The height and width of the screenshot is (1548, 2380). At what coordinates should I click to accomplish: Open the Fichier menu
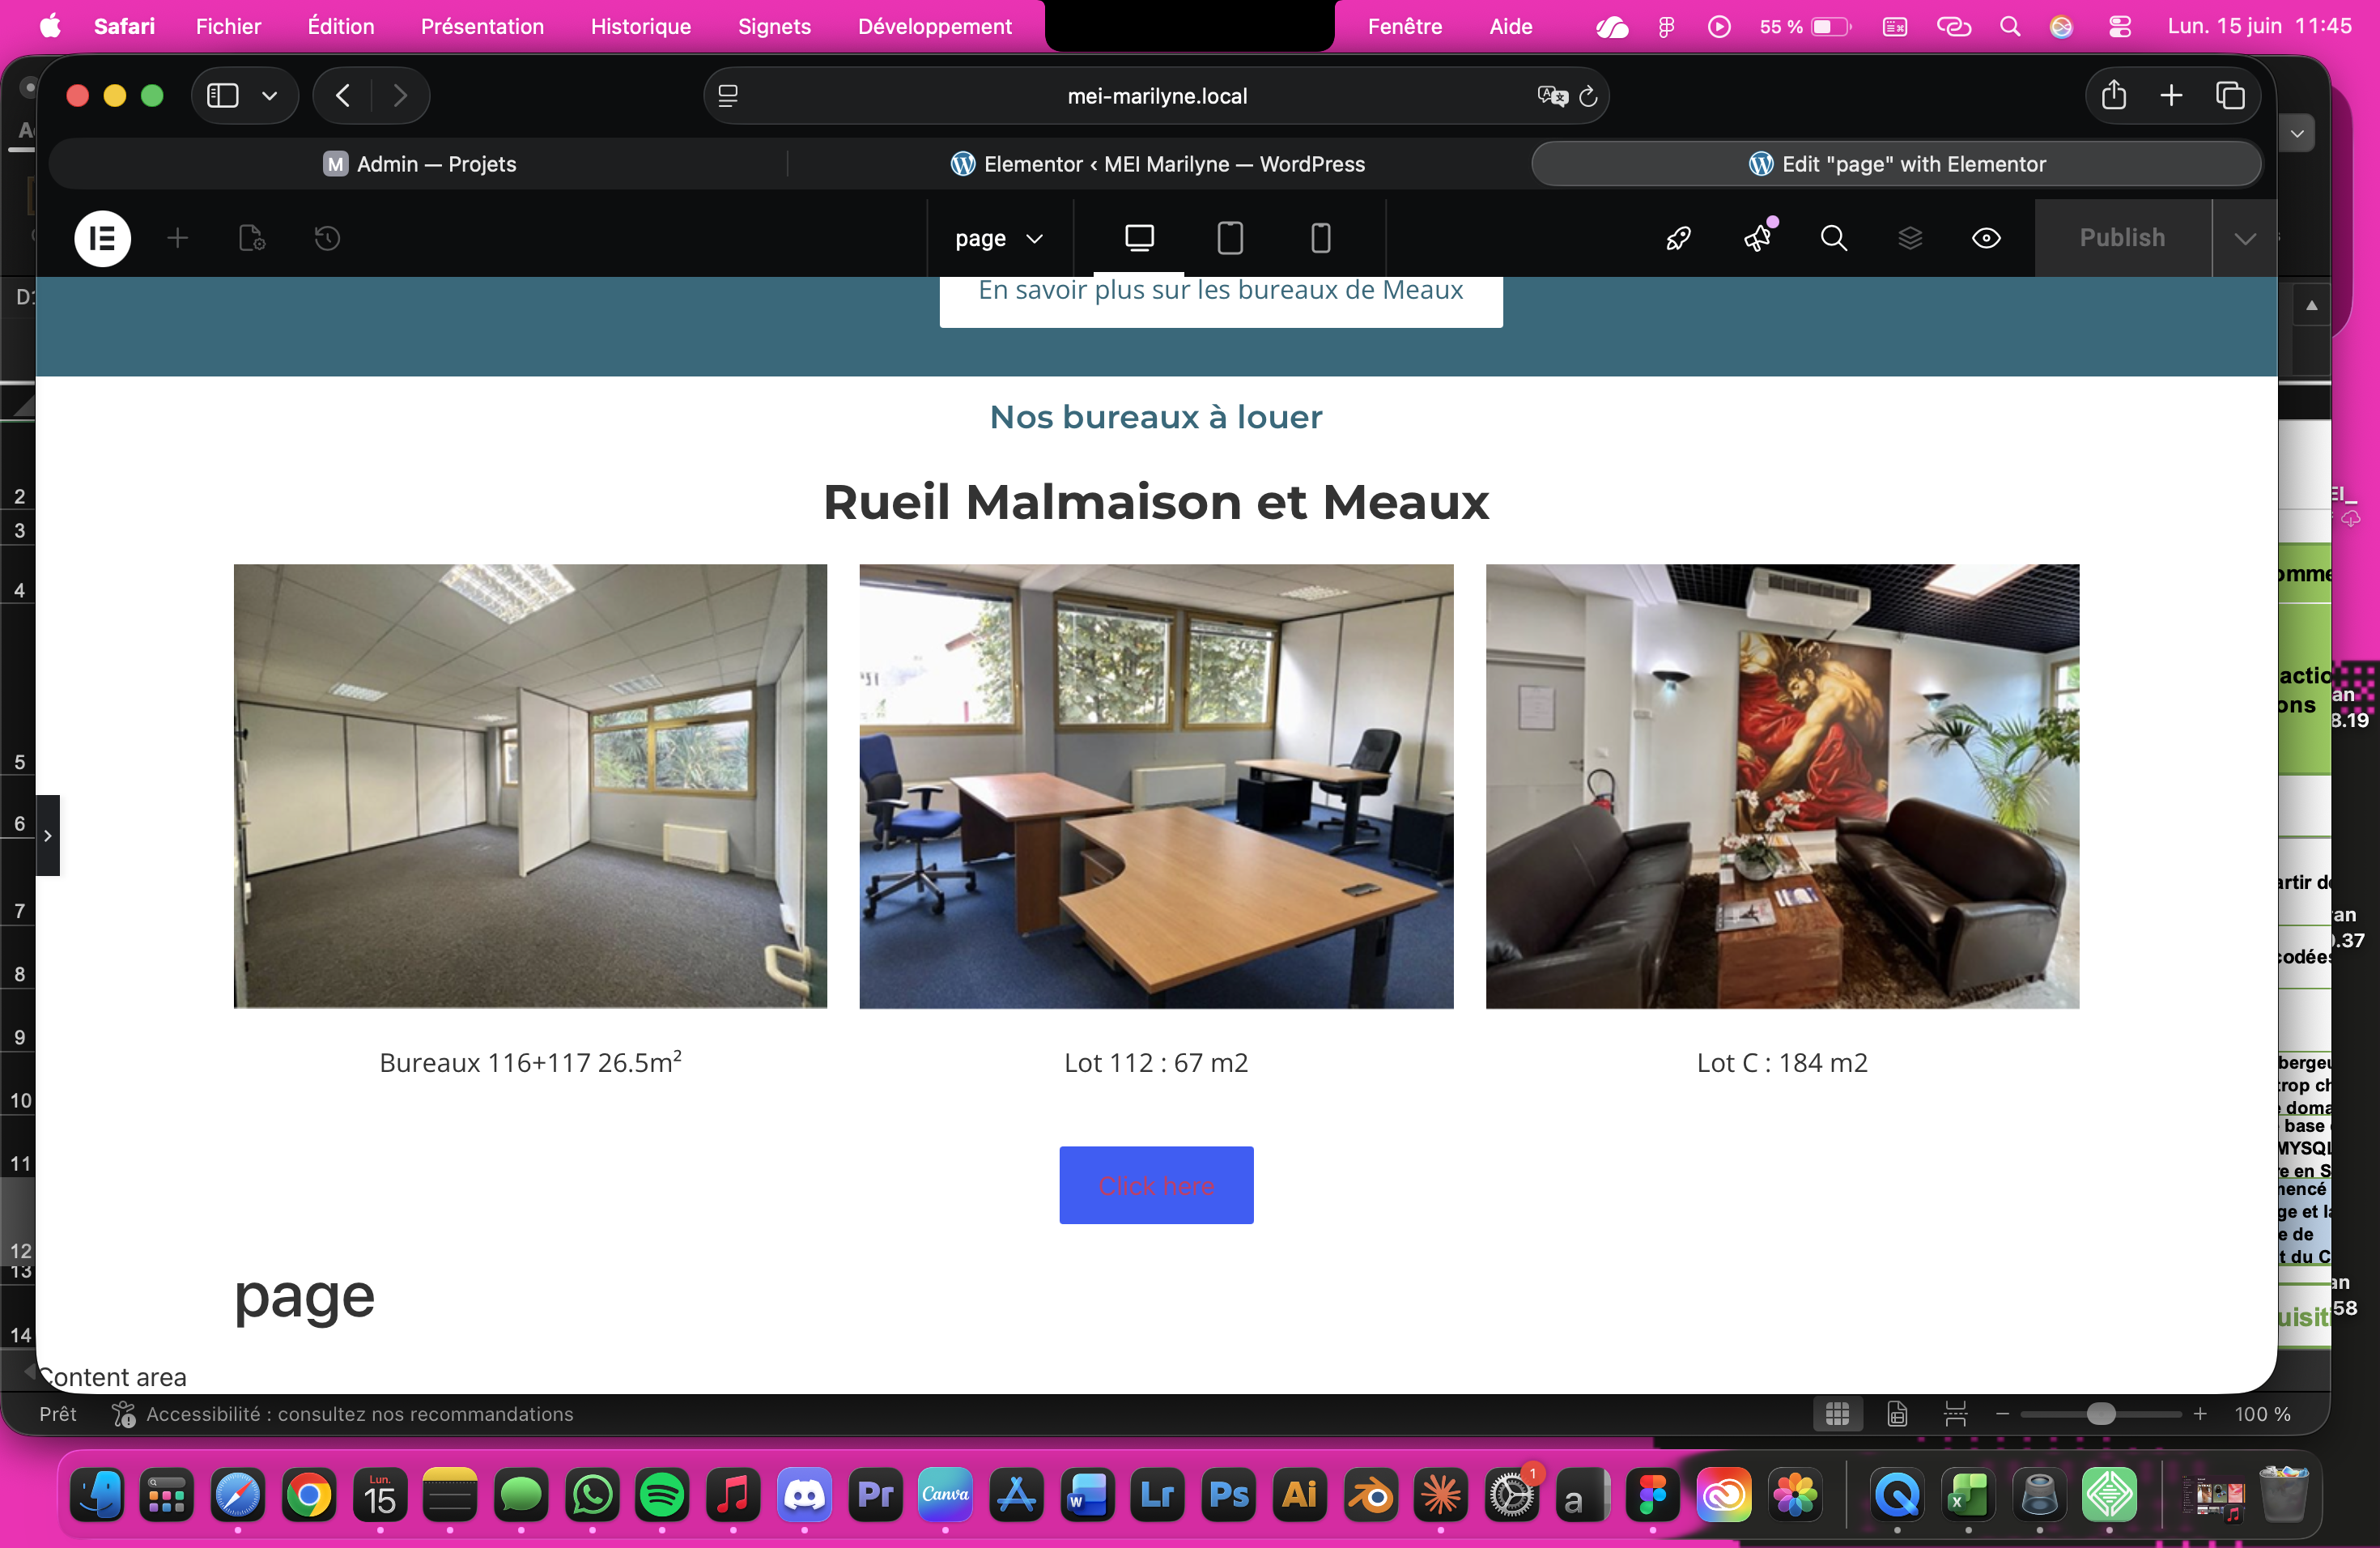coord(228,26)
